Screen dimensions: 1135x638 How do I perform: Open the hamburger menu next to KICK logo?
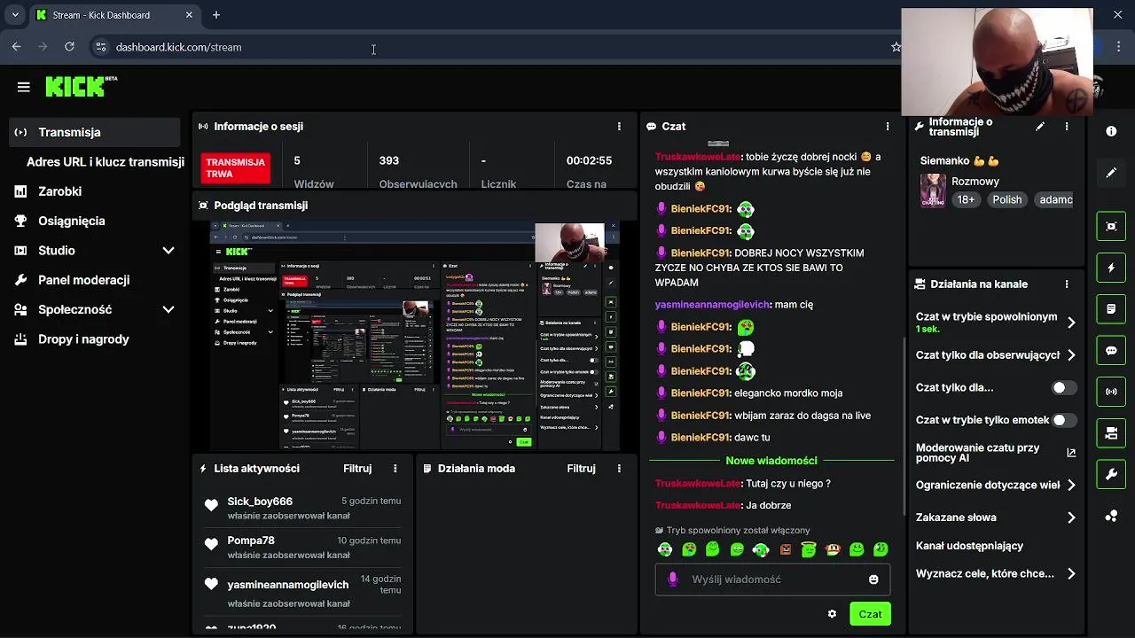pos(24,87)
